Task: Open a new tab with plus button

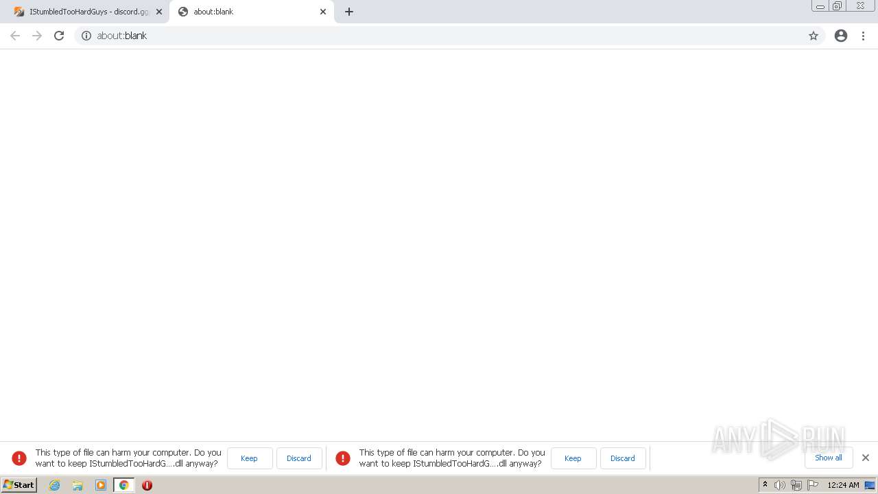Action: pos(349,12)
